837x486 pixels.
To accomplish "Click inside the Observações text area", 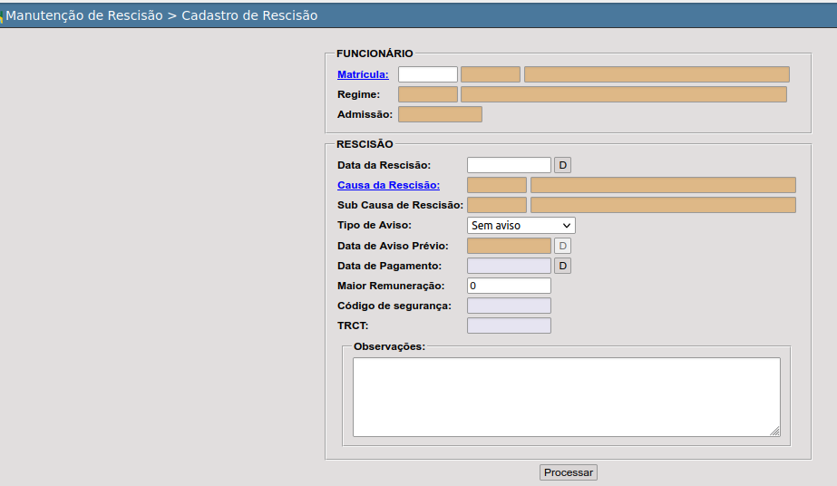I will [566, 396].
